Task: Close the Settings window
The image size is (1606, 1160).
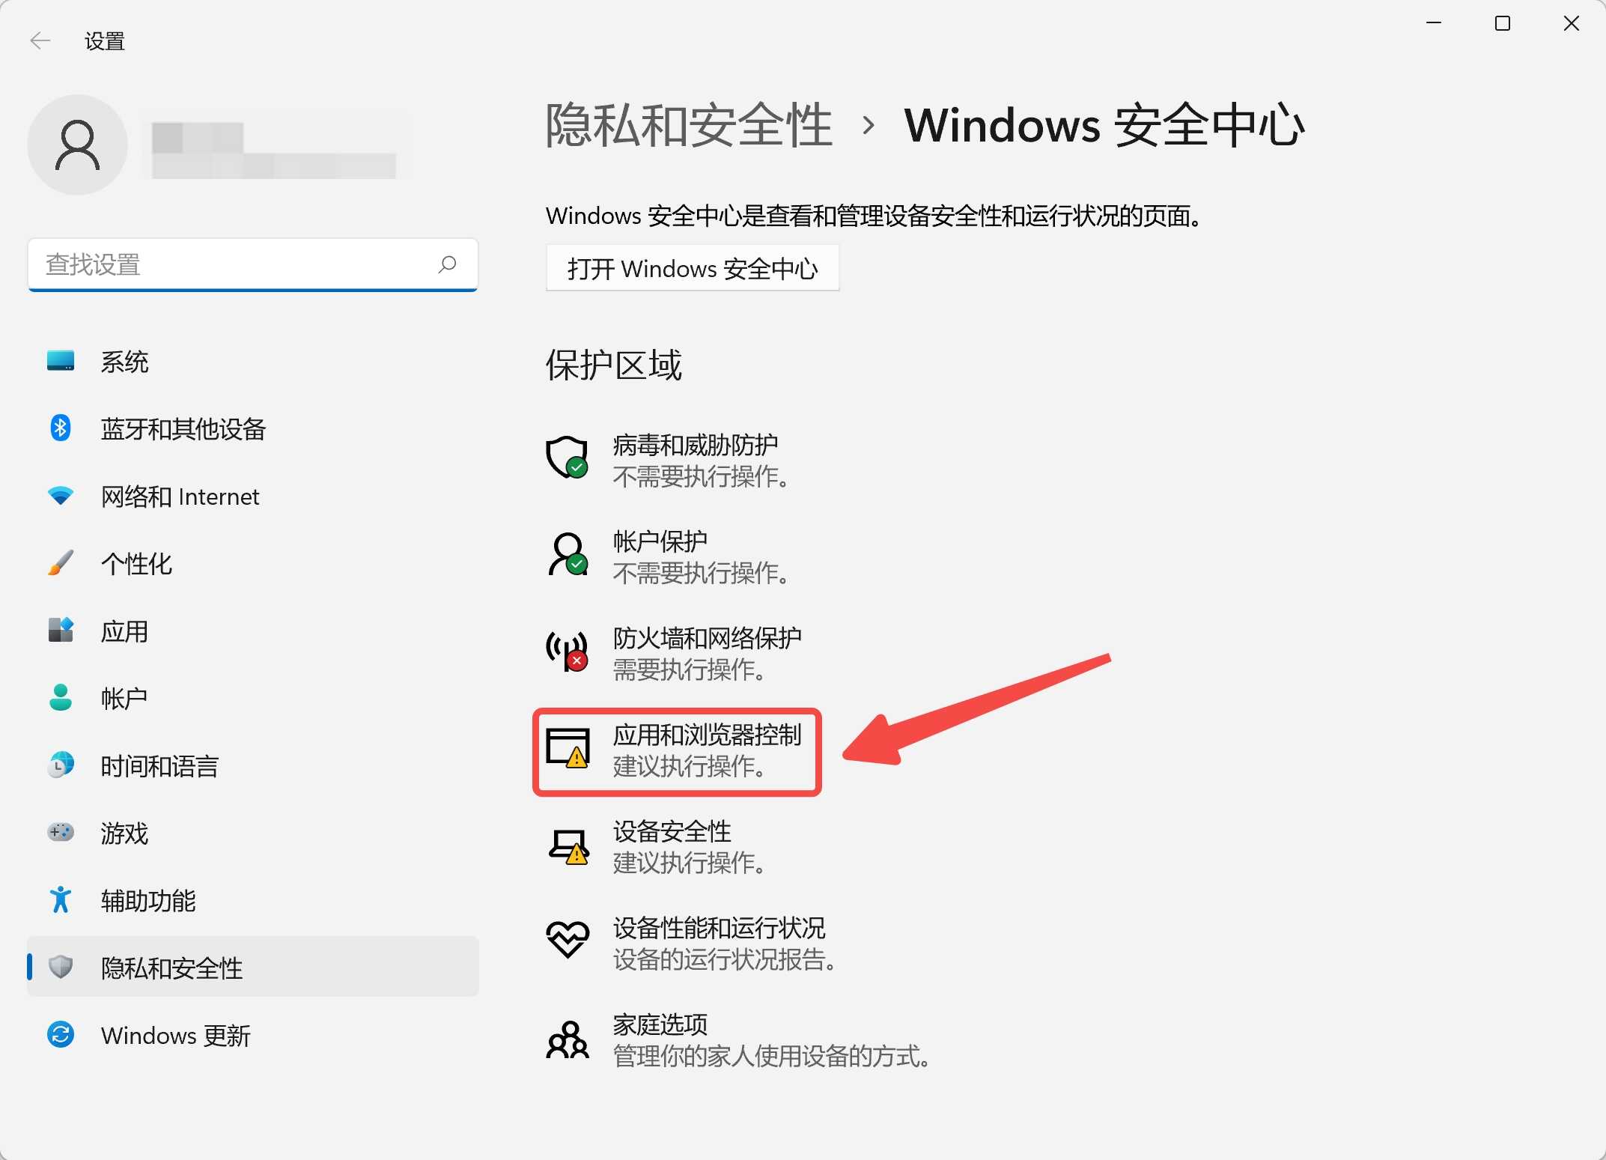Action: click(x=1572, y=23)
